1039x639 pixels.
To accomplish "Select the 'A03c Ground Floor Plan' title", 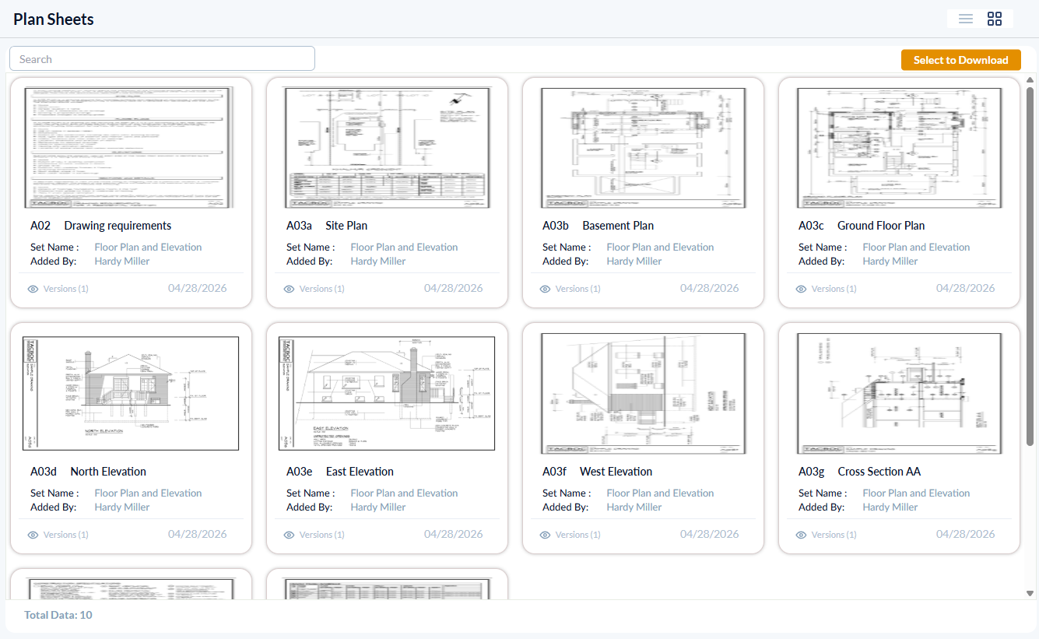I will coord(862,226).
